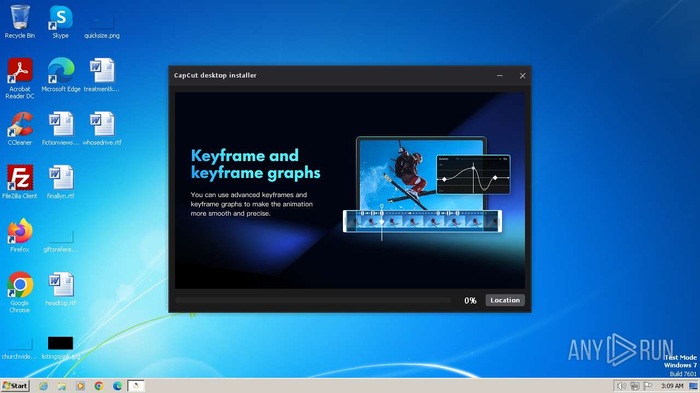Open the Start menu
The width and height of the screenshot is (700, 393).
(x=15, y=386)
